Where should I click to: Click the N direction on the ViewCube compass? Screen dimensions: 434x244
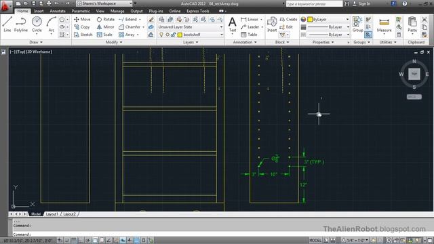pos(414,61)
